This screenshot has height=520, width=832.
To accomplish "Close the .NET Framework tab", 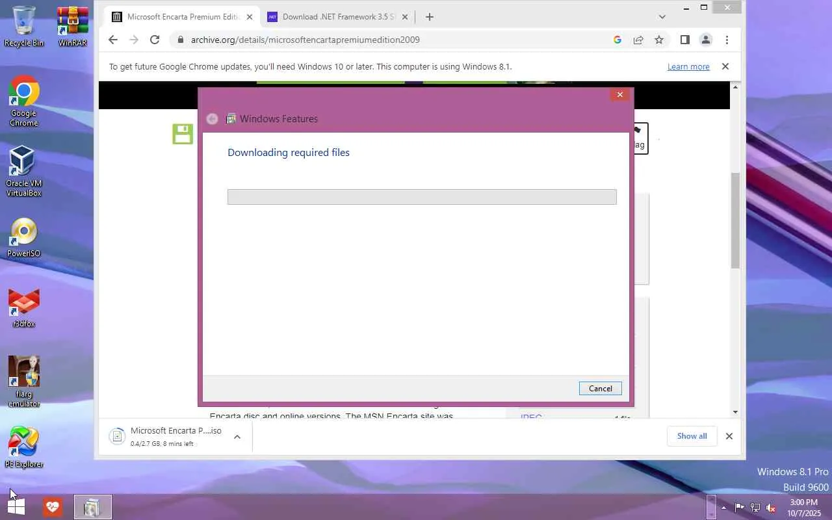I will 405,17.
